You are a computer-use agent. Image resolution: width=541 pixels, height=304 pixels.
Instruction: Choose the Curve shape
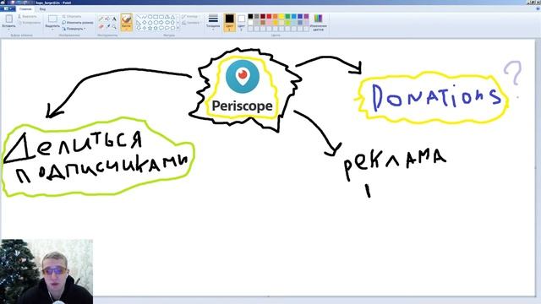click(x=145, y=17)
